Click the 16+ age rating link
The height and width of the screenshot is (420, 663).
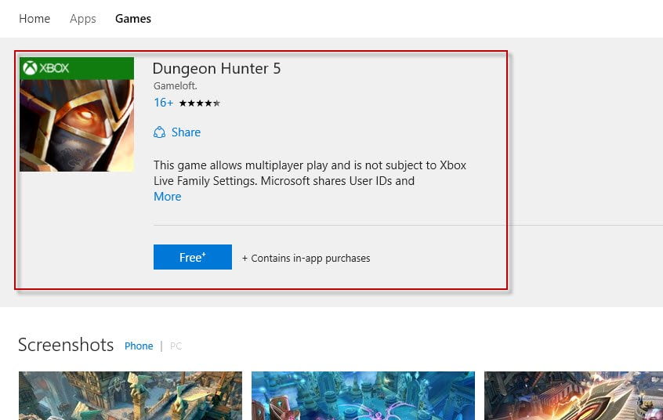click(x=163, y=103)
